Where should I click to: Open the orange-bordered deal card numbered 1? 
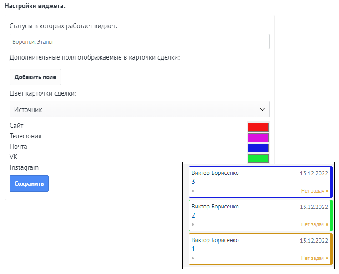coord(261,249)
